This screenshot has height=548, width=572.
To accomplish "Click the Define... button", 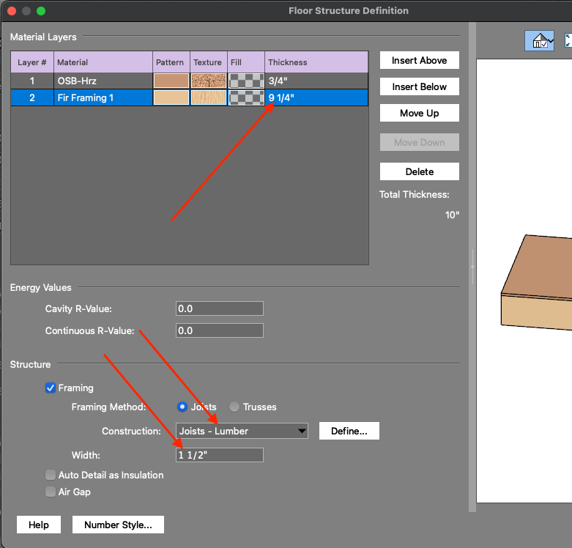I will [x=349, y=431].
